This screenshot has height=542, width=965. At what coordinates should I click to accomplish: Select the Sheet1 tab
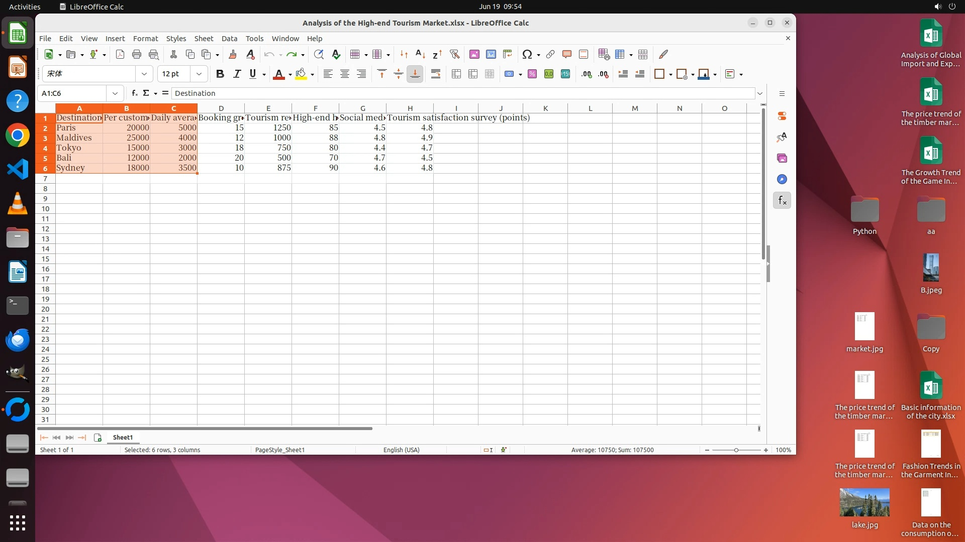[123, 438]
